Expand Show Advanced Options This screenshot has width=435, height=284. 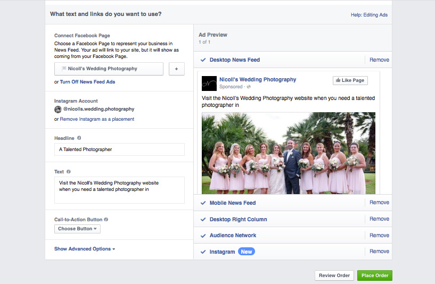click(85, 249)
